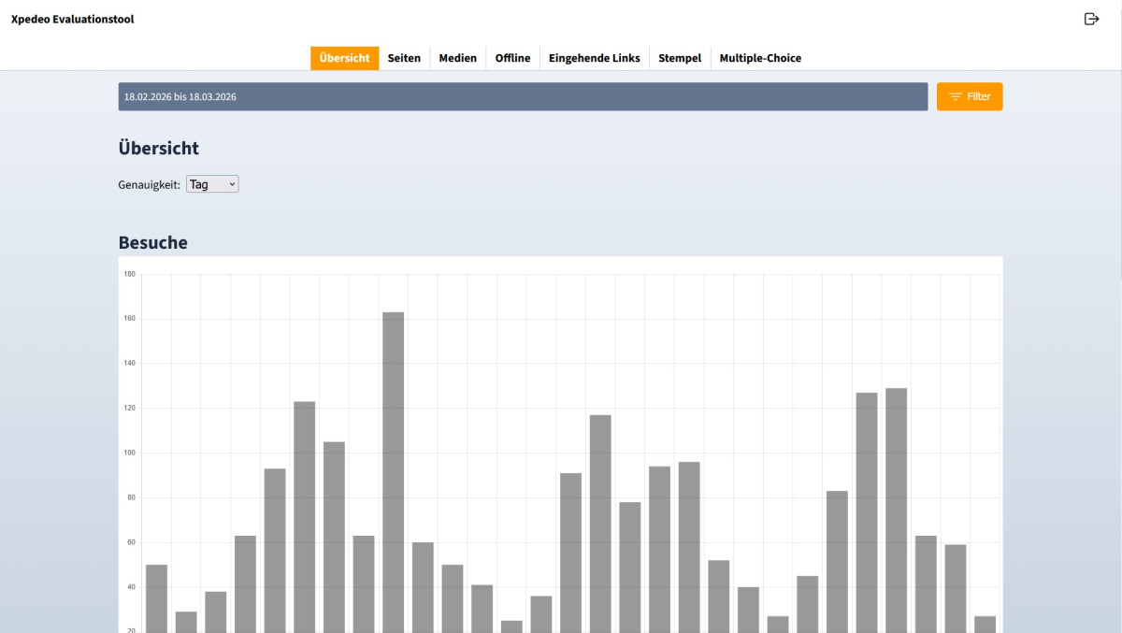Open the Multiple-Choice tab

759,57
